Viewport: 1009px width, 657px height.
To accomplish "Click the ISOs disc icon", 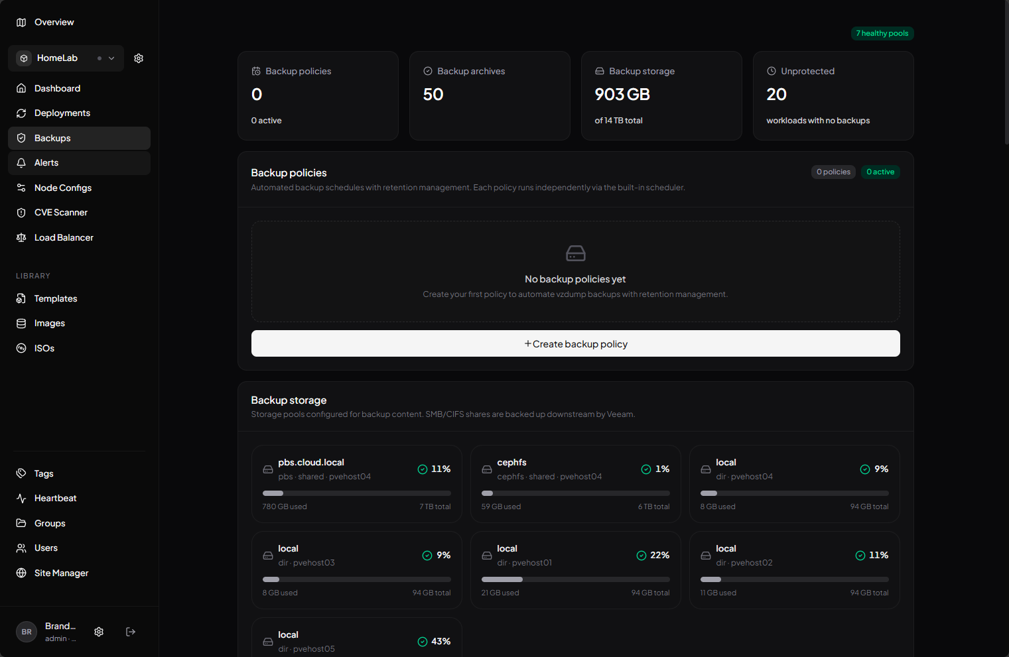I will [x=21, y=348].
